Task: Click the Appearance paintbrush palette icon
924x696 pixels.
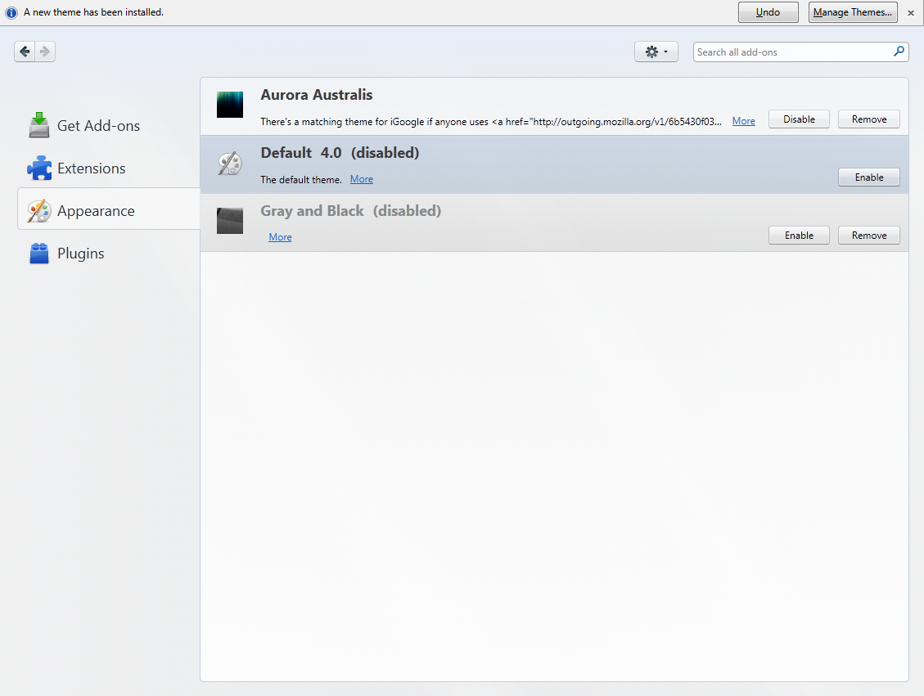Action: [39, 211]
